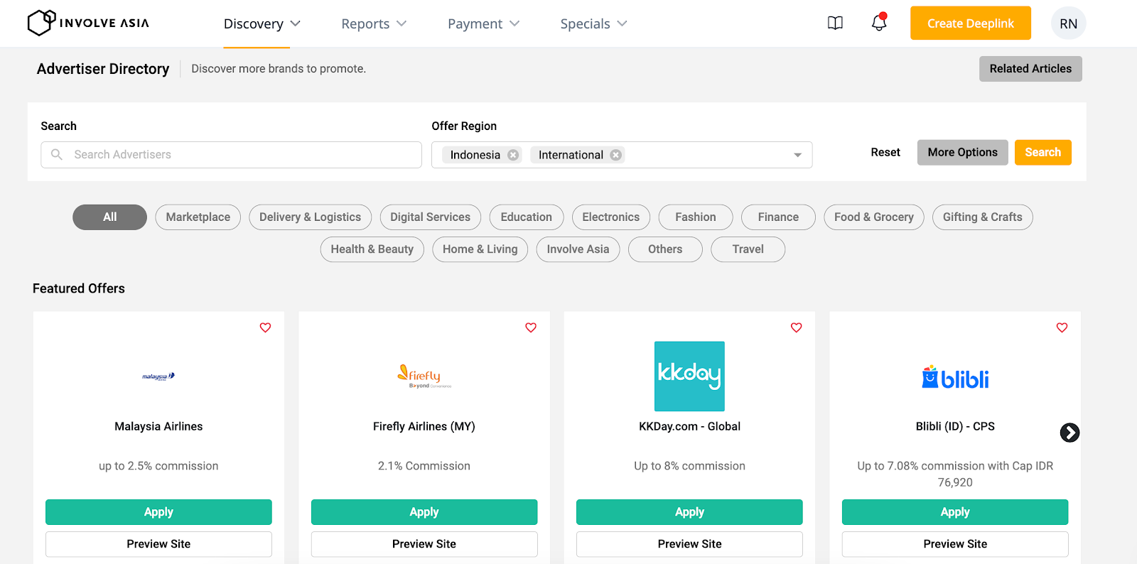
Task: Favorite KKDay.com offer with heart icon
Action: pyautogui.click(x=797, y=327)
